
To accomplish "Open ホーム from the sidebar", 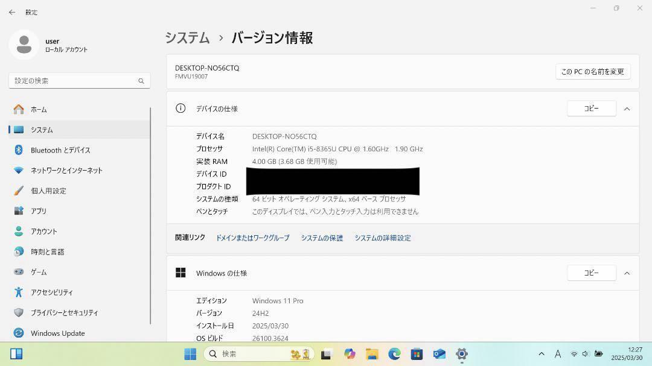I will (x=79, y=110).
